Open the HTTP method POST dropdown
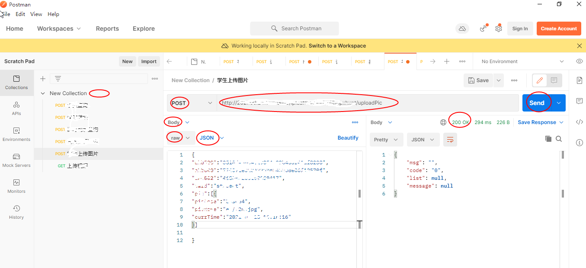This screenshot has height=268, width=586. coord(192,103)
